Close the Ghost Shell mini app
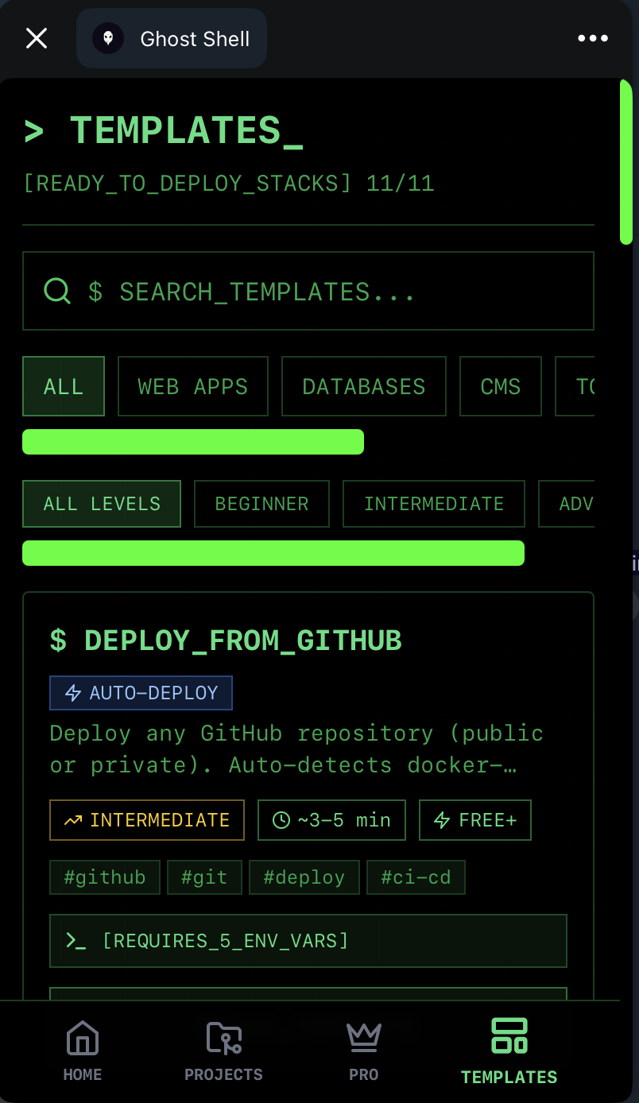This screenshot has width=639, height=1103. click(x=37, y=38)
